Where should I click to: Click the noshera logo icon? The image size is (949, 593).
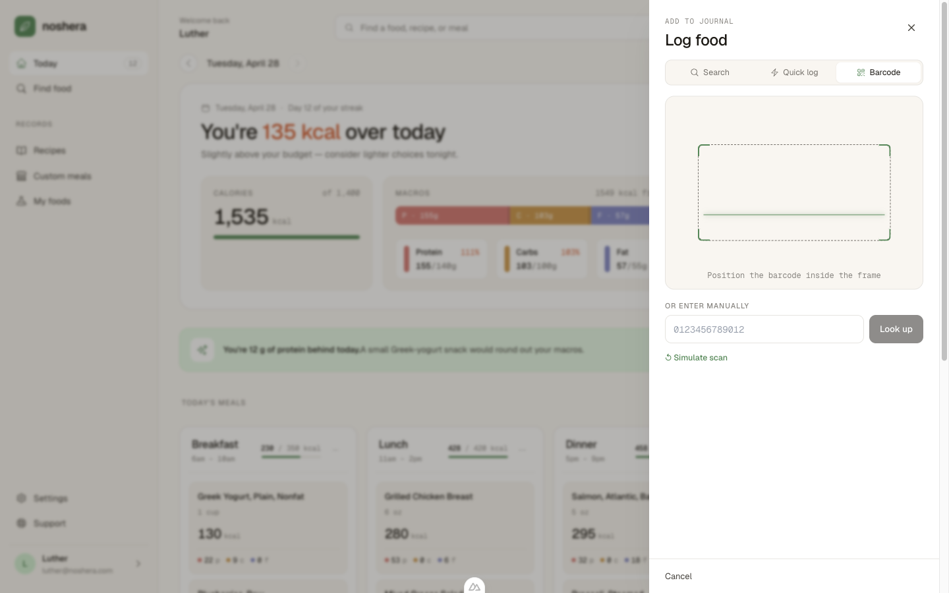click(25, 26)
